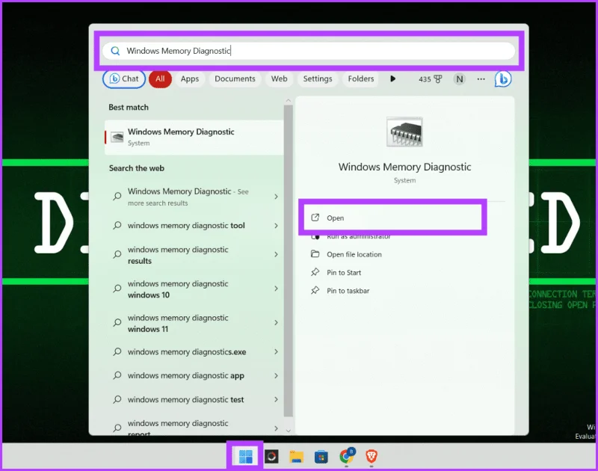598x471 pixels.
Task: Choose Open file location
Action: click(x=354, y=254)
